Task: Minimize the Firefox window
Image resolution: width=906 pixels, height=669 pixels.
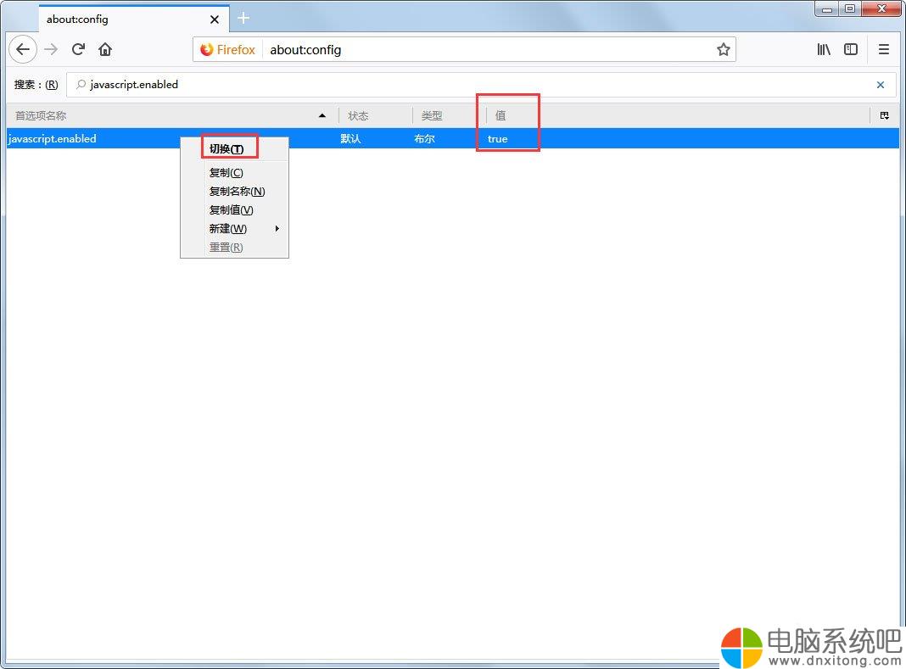Action: point(827,8)
